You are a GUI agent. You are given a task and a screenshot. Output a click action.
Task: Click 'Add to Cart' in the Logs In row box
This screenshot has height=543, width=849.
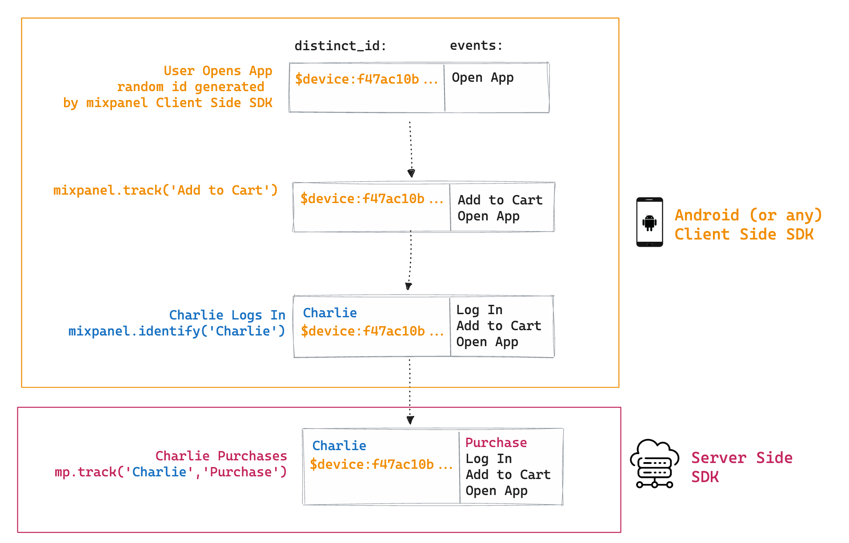point(499,326)
